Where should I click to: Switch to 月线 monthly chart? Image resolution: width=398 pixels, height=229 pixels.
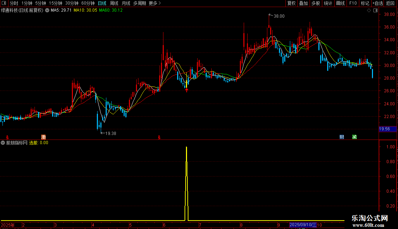point(126,3)
